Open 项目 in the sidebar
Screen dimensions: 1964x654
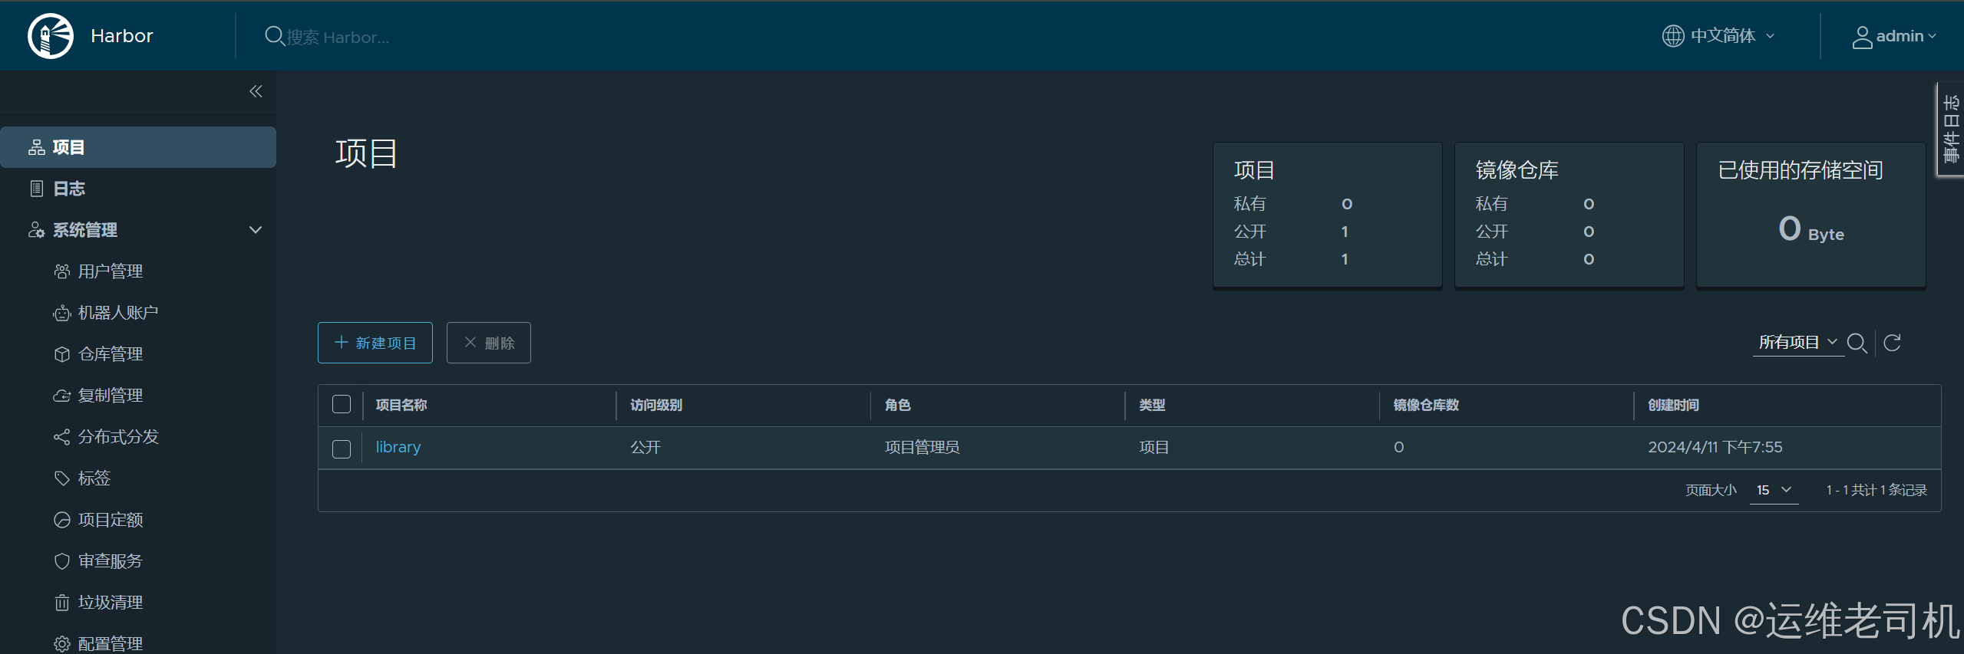[x=138, y=147]
